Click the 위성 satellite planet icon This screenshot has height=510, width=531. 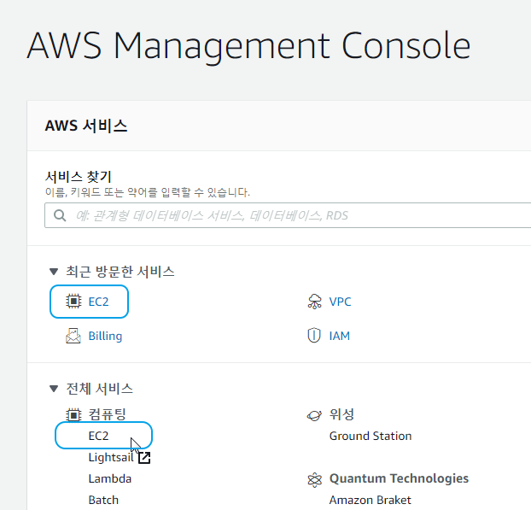(x=314, y=415)
